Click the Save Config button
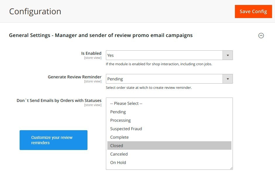Image resolution: width=275 pixels, height=180 pixels. 253,12
